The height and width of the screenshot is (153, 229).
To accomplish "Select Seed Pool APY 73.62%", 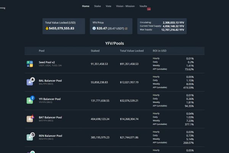I will [x=189, y=69].
